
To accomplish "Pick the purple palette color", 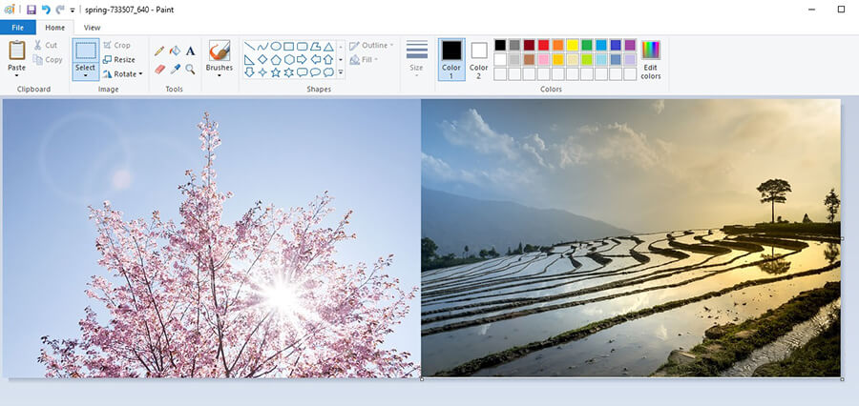I will [630, 45].
